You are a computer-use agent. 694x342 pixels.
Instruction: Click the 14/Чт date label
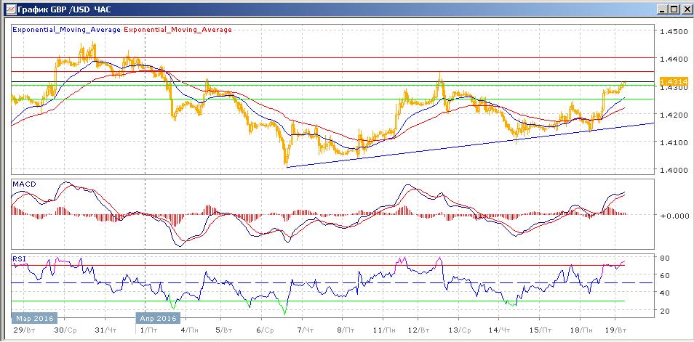coord(501,330)
